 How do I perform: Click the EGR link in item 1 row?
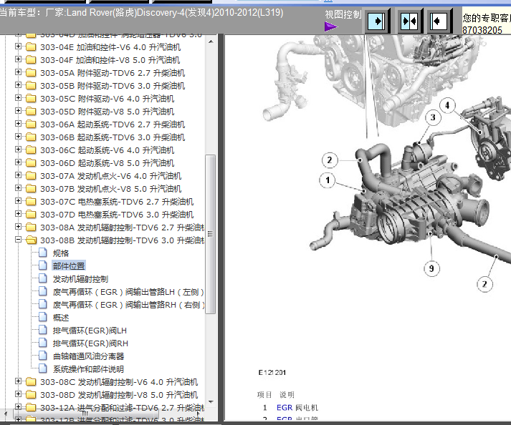pyautogui.click(x=285, y=407)
